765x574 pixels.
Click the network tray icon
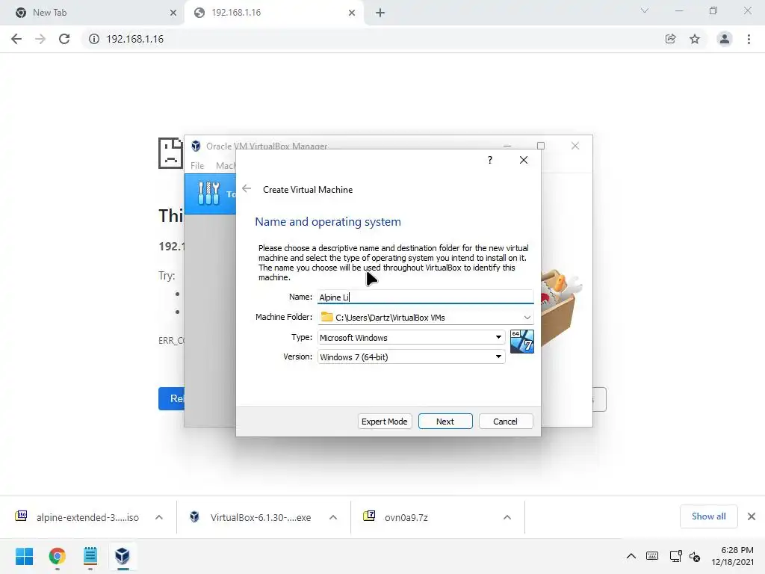click(675, 556)
